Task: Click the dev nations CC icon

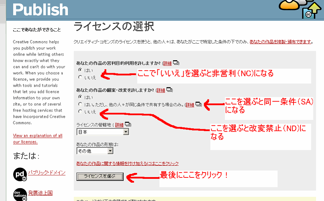Action: [20, 195]
